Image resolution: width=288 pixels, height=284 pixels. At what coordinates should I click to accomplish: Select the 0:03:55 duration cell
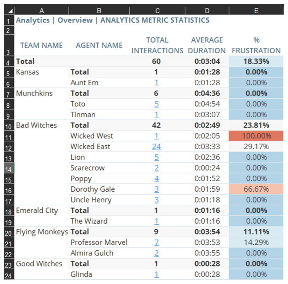(207, 253)
